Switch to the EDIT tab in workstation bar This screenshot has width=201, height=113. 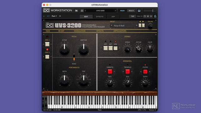[x=86, y=17]
